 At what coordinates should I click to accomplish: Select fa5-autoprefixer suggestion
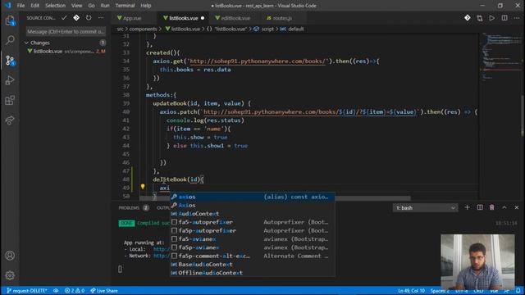click(x=253, y=222)
